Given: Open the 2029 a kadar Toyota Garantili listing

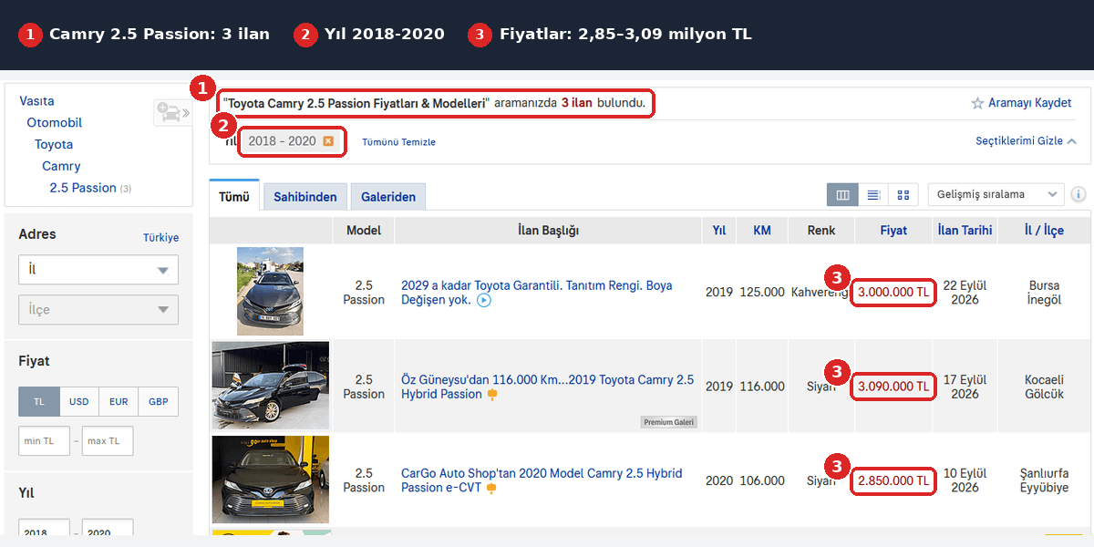Looking at the screenshot, I should (536, 293).
